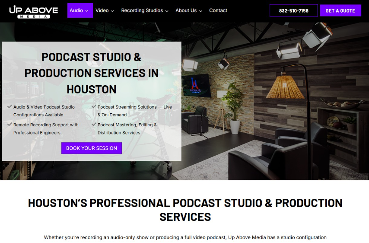Screen dimensions: 369x243
Task: Open the Audio menu
Action: 80,10
